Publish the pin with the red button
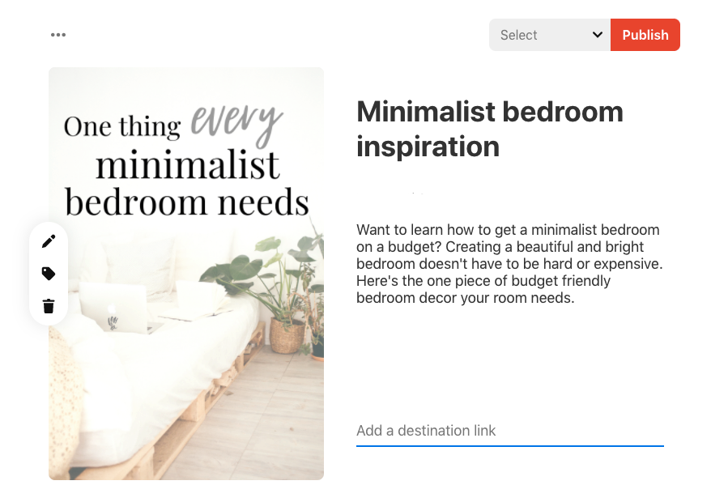This screenshot has height=485, width=711. [x=645, y=35]
